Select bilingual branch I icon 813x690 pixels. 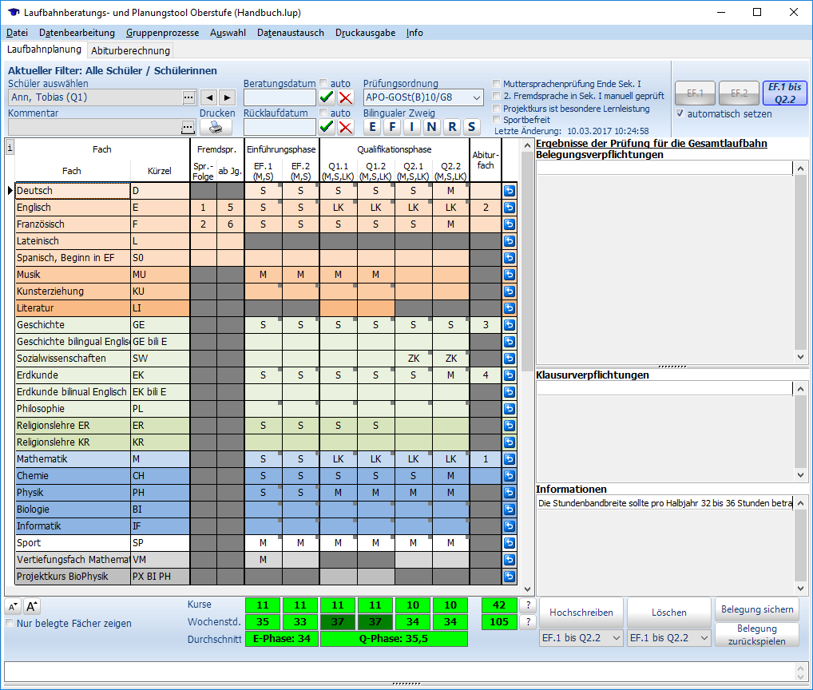(412, 126)
